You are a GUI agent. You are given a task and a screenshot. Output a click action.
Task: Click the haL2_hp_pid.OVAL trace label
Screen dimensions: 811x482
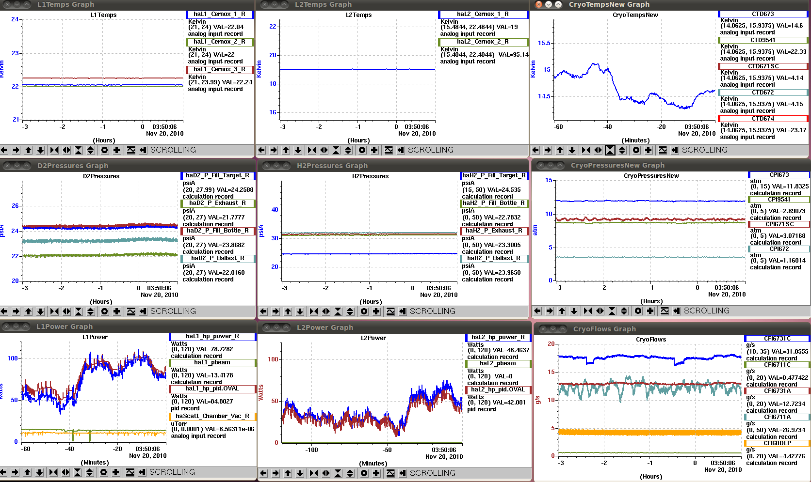(498, 389)
